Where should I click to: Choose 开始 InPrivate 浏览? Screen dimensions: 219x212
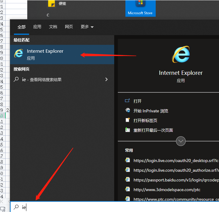[x=151, y=111]
